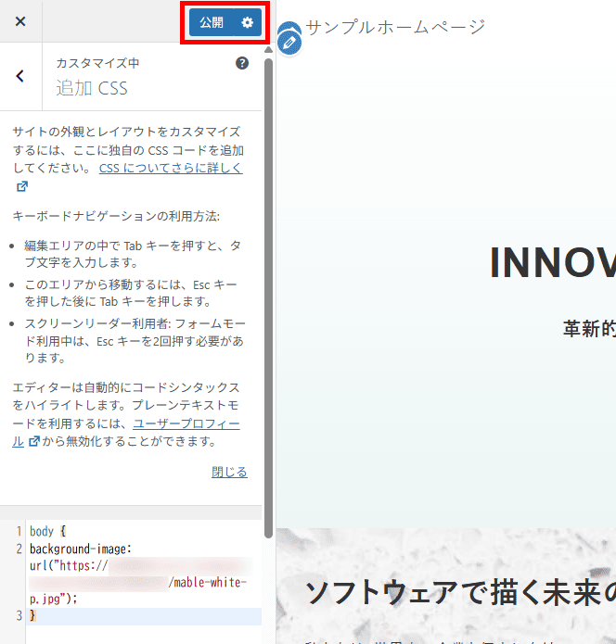Go back using the left chevron arrow
This screenshot has height=644, width=616.
(x=20, y=76)
